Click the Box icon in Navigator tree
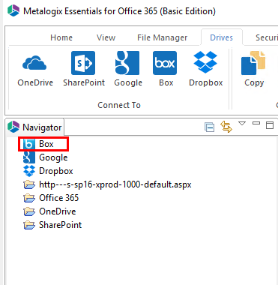Screen dimensions: 278x285 (28, 144)
